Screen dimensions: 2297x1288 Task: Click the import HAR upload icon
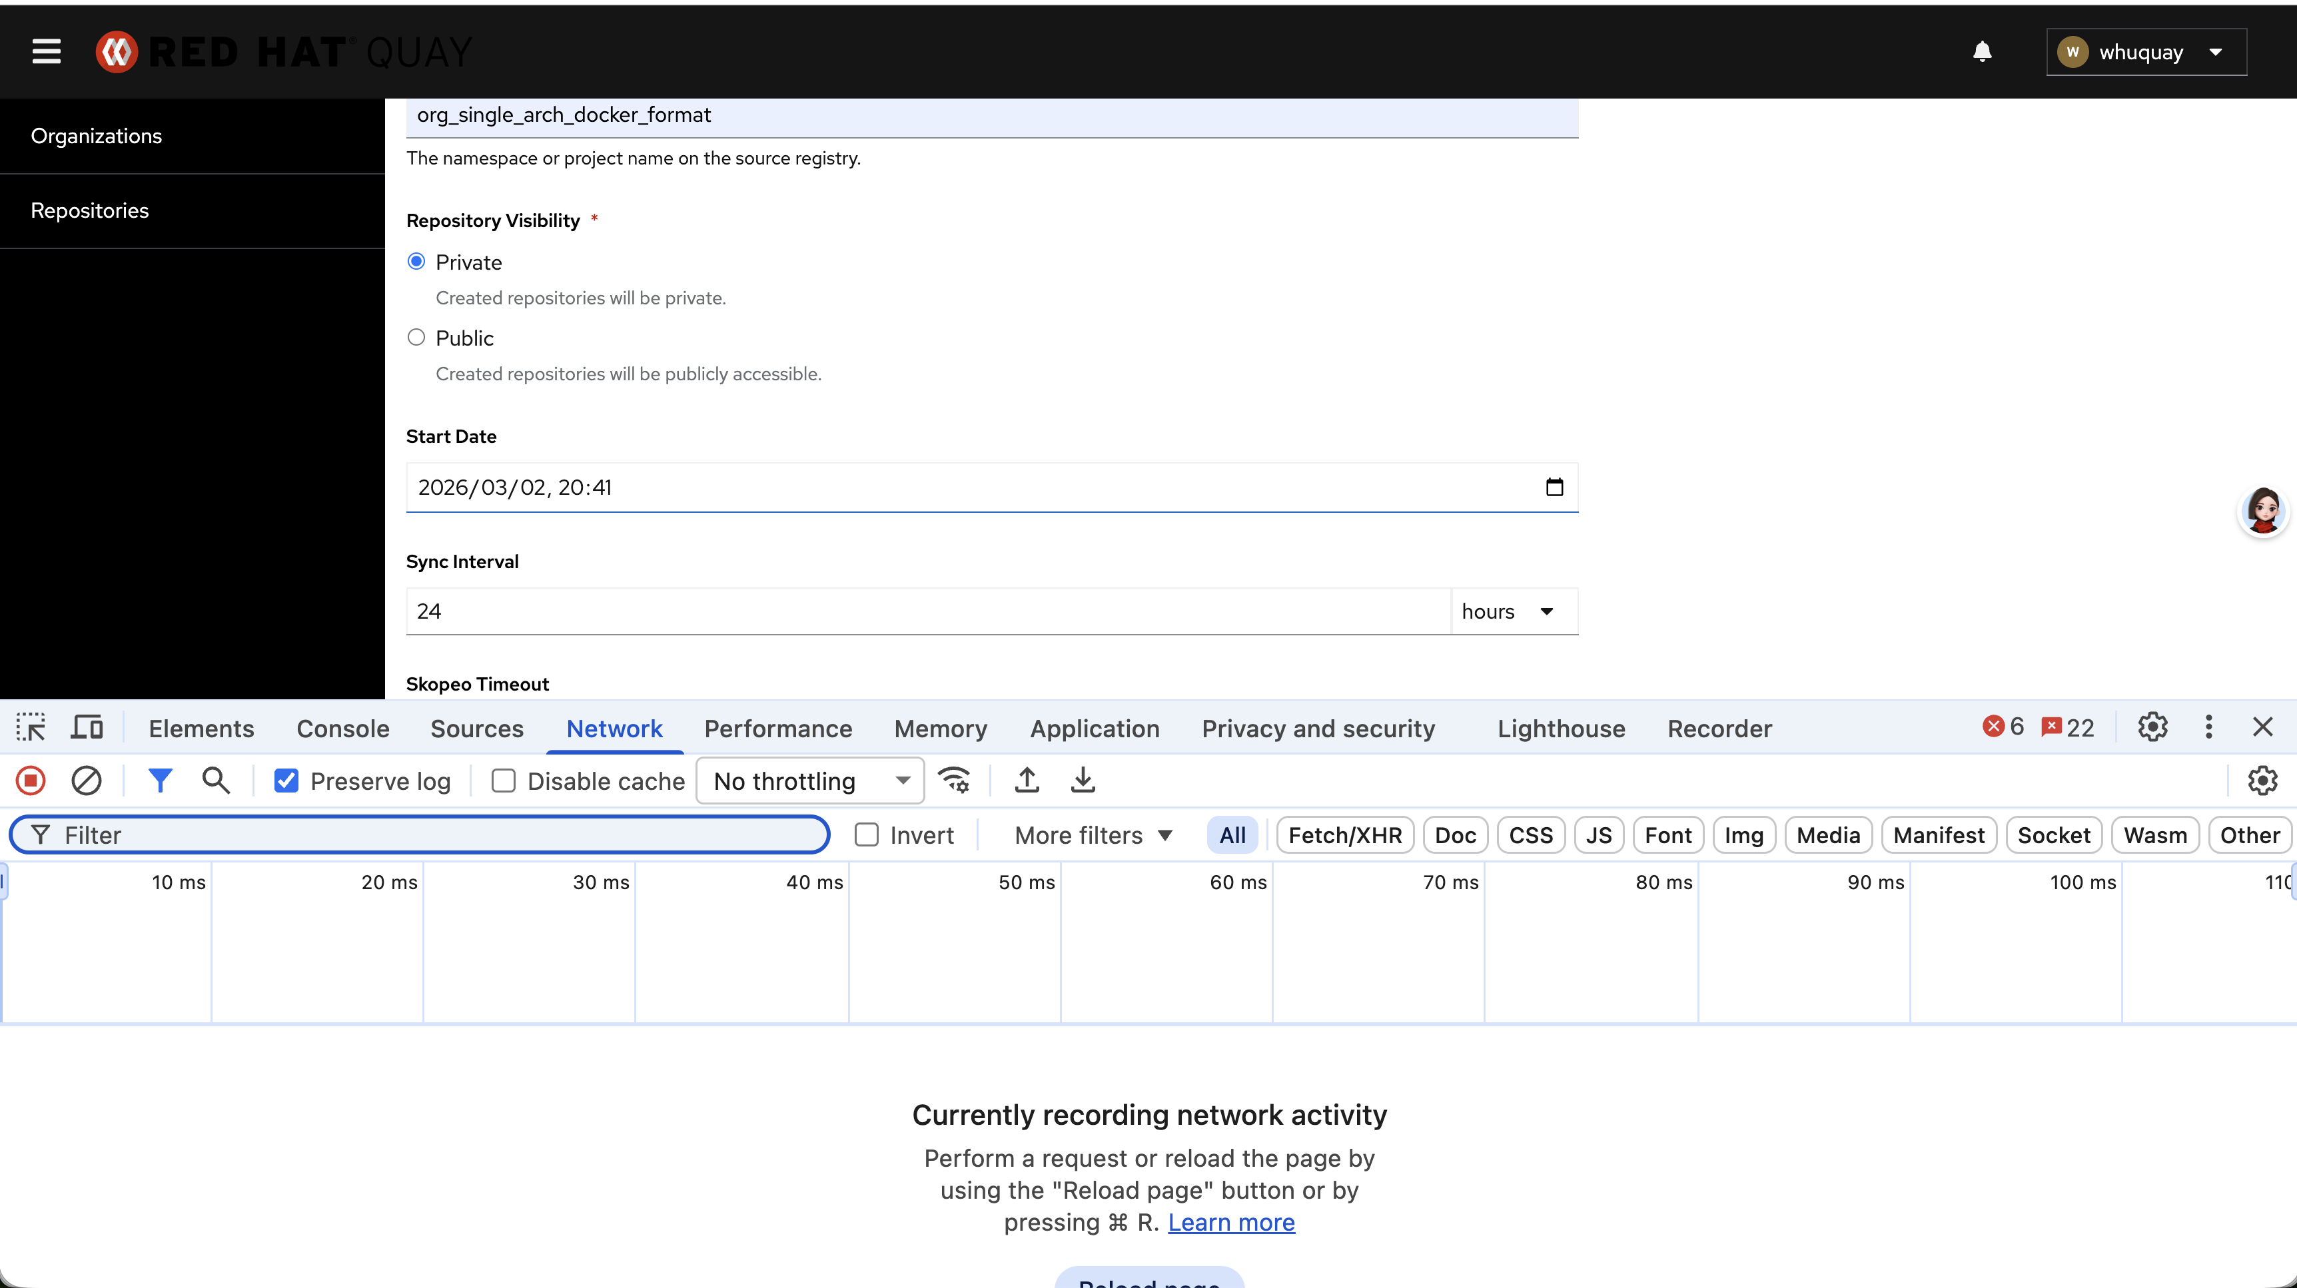coord(1027,781)
